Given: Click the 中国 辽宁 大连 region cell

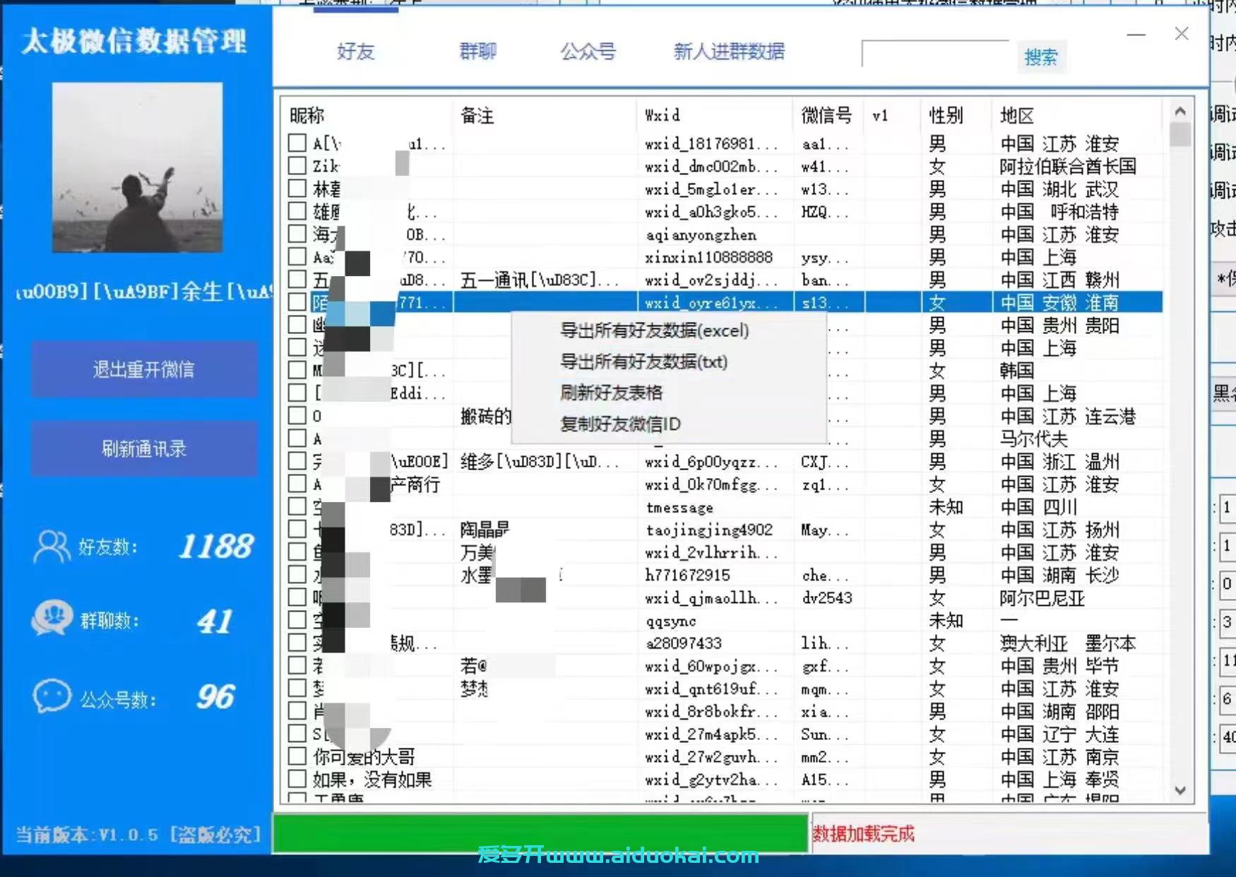Looking at the screenshot, I should pyautogui.click(x=1059, y=734).
